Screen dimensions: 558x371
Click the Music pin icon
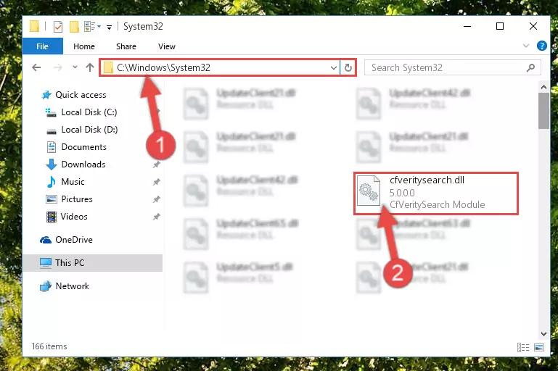pyautogui.click(x=156, y=182)
